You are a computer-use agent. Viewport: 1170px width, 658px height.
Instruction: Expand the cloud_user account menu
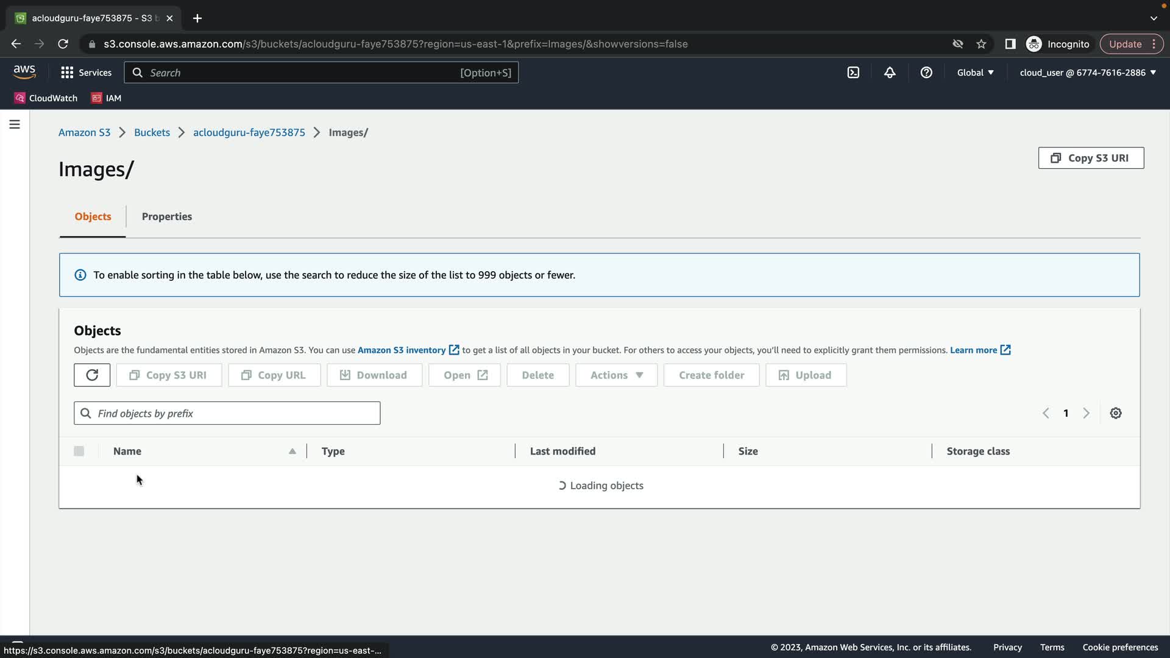tap(1088, 73)
